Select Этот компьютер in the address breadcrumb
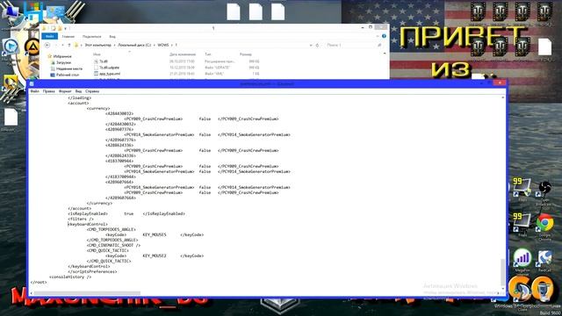Image resolution: width=562 pixels, height=316 pixels. pos(97,45)
